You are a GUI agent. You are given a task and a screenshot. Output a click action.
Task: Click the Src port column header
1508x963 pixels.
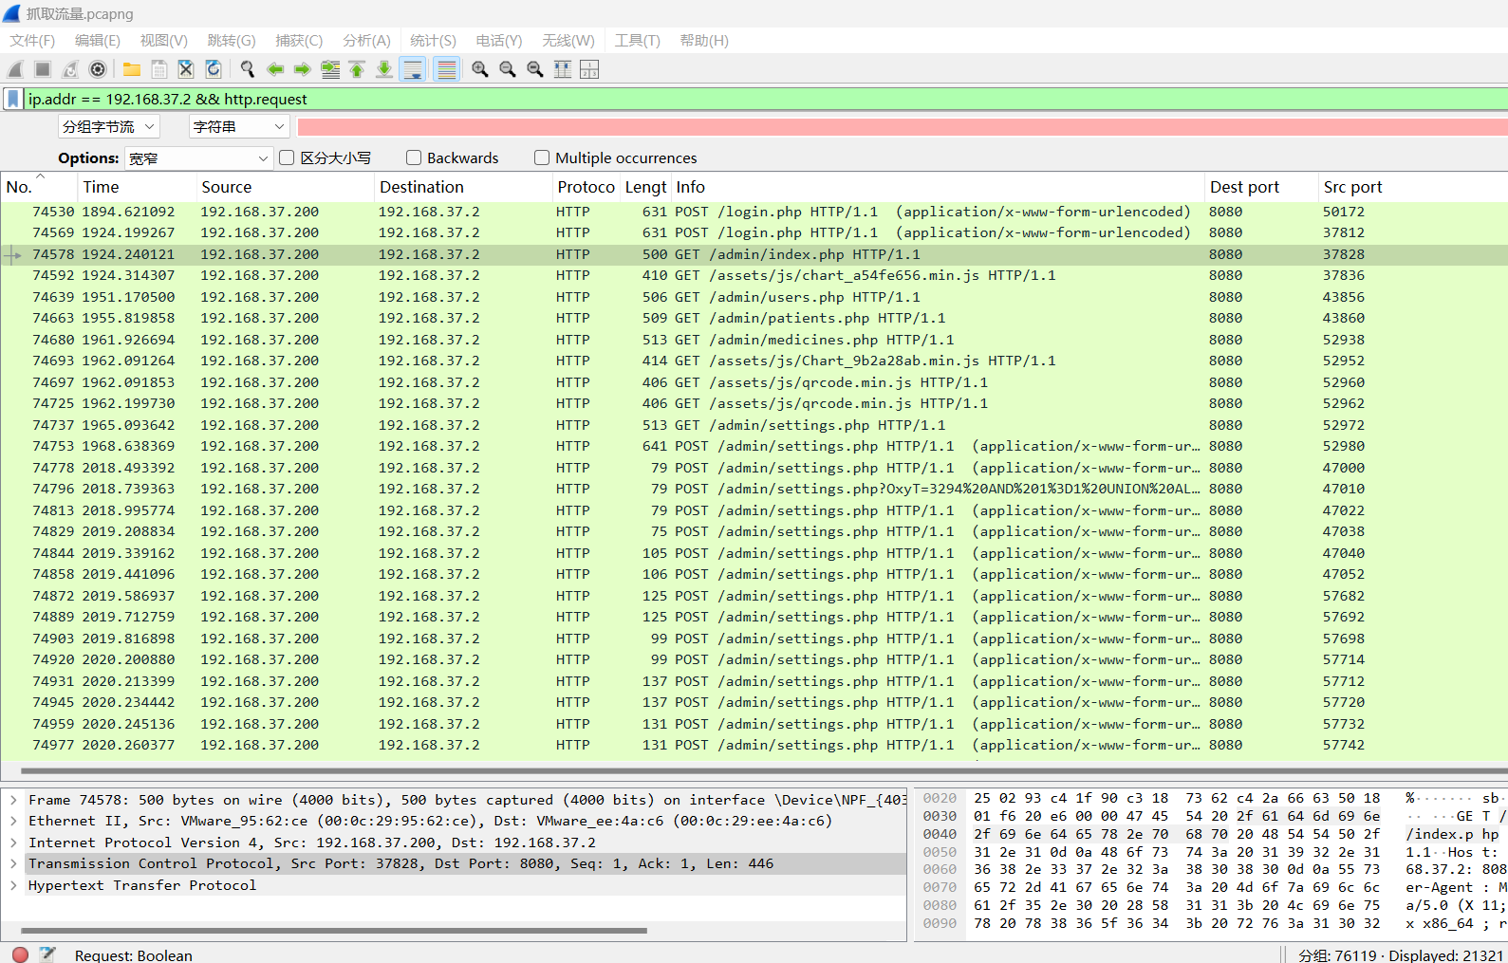pyautogui.click(x=1352, y=187)
